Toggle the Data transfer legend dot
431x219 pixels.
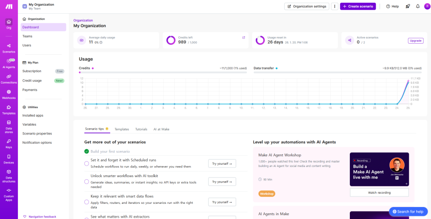[277, 68]
